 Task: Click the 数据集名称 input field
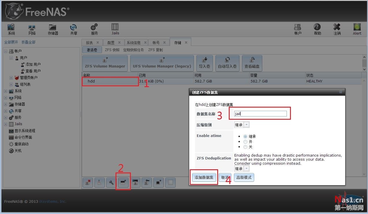pos(260,114)
